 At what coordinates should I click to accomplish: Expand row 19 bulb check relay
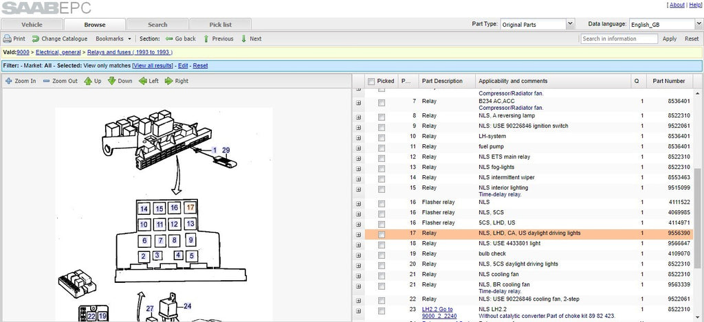(358, 255)
